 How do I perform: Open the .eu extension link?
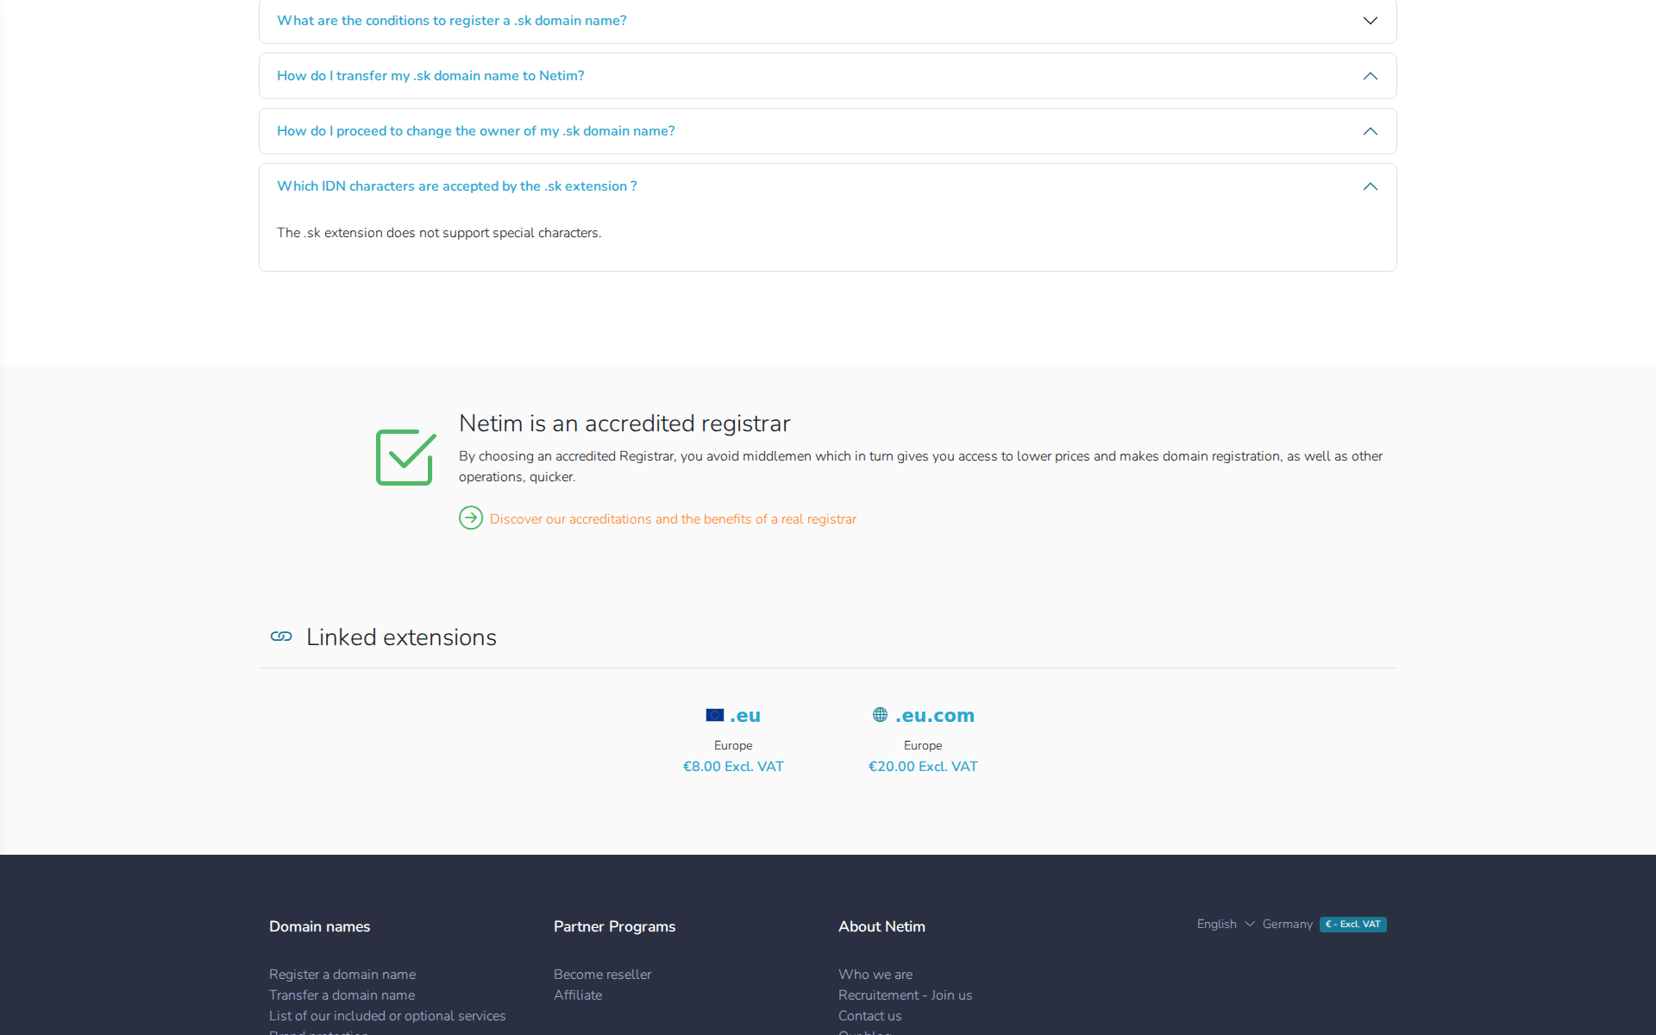point(745,715)
